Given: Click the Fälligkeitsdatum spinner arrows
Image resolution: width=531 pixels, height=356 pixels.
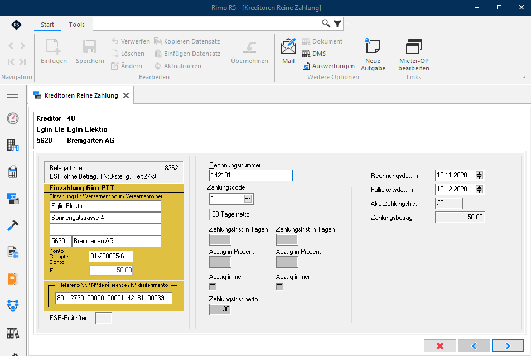Looking at the screenshot, I should coord(479,189).
